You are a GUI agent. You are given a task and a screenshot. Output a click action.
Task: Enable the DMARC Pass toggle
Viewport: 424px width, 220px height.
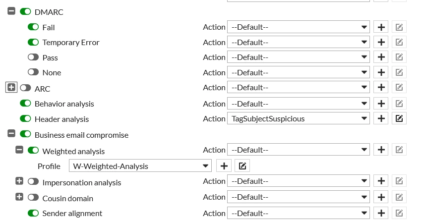33,57
